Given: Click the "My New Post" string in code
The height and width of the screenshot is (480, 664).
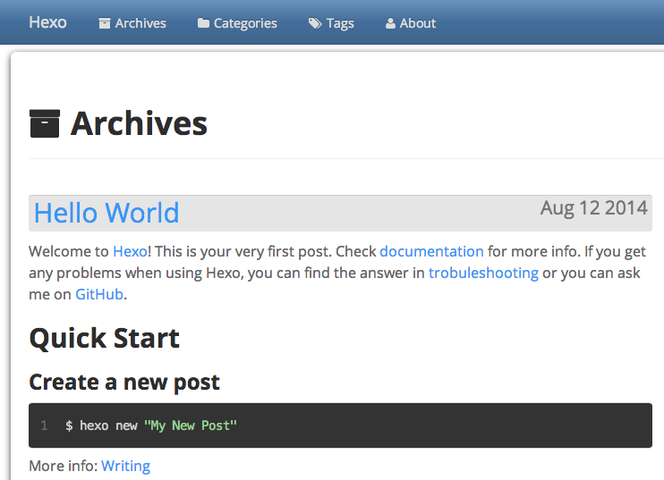Looking at the screenshot, I should (x=190, y=425).
